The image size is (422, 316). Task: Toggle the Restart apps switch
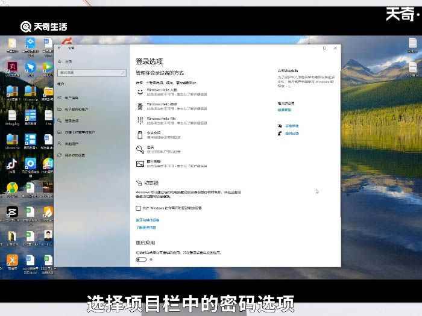point(141,259)
